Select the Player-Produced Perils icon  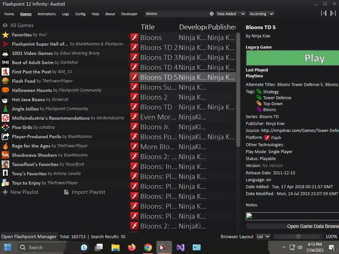click(x=5, y=137)
